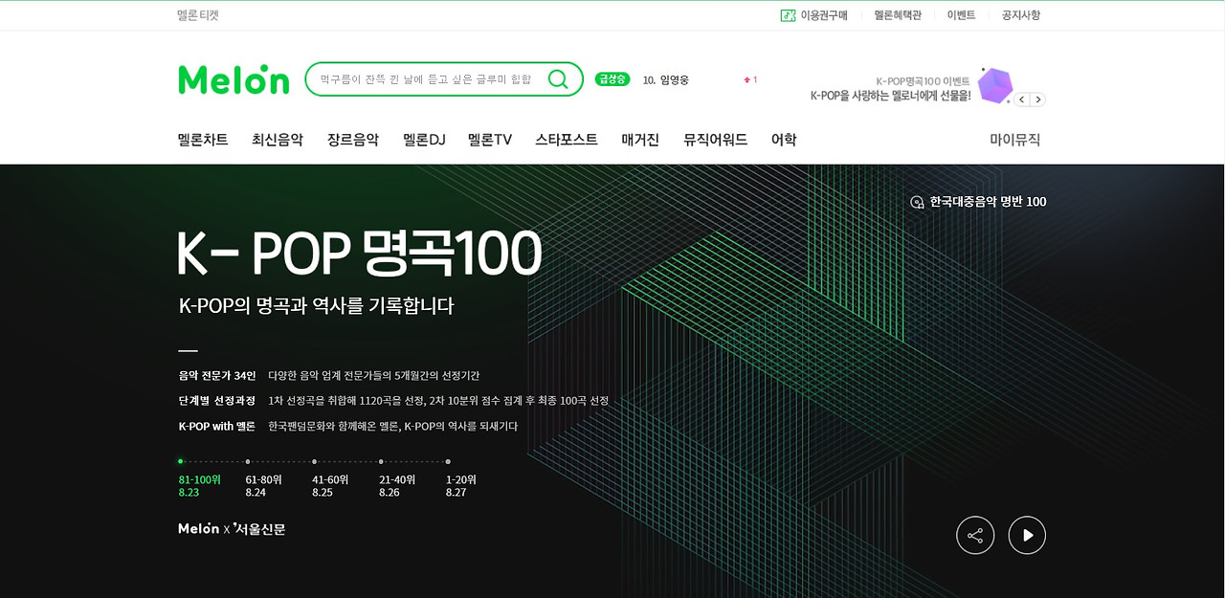Click the 공지사항 link
Image resolution: width=1225 pixels, height=598 pixels.
(x=1021, y=15)
